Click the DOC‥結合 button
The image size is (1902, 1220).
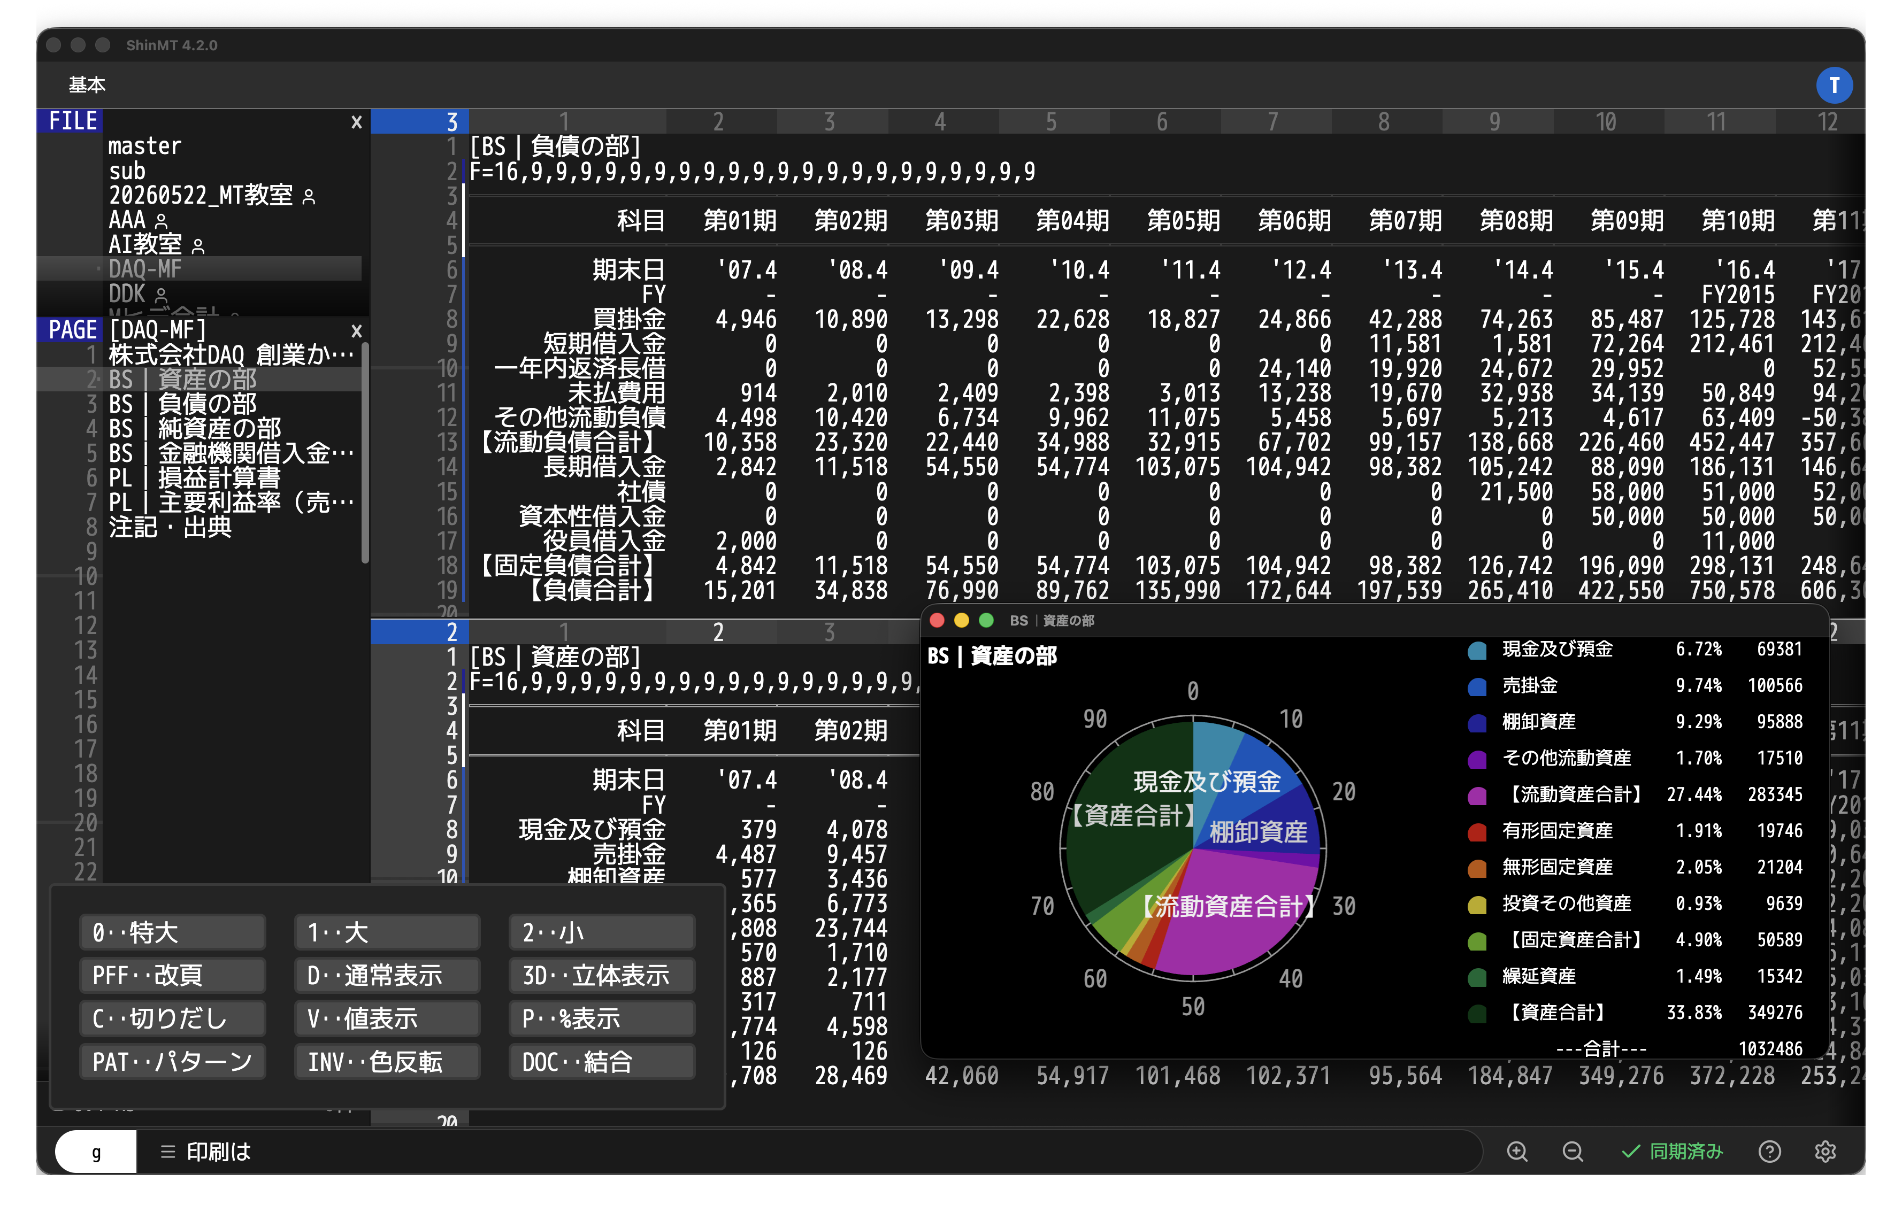click(x=602, y=1062)
